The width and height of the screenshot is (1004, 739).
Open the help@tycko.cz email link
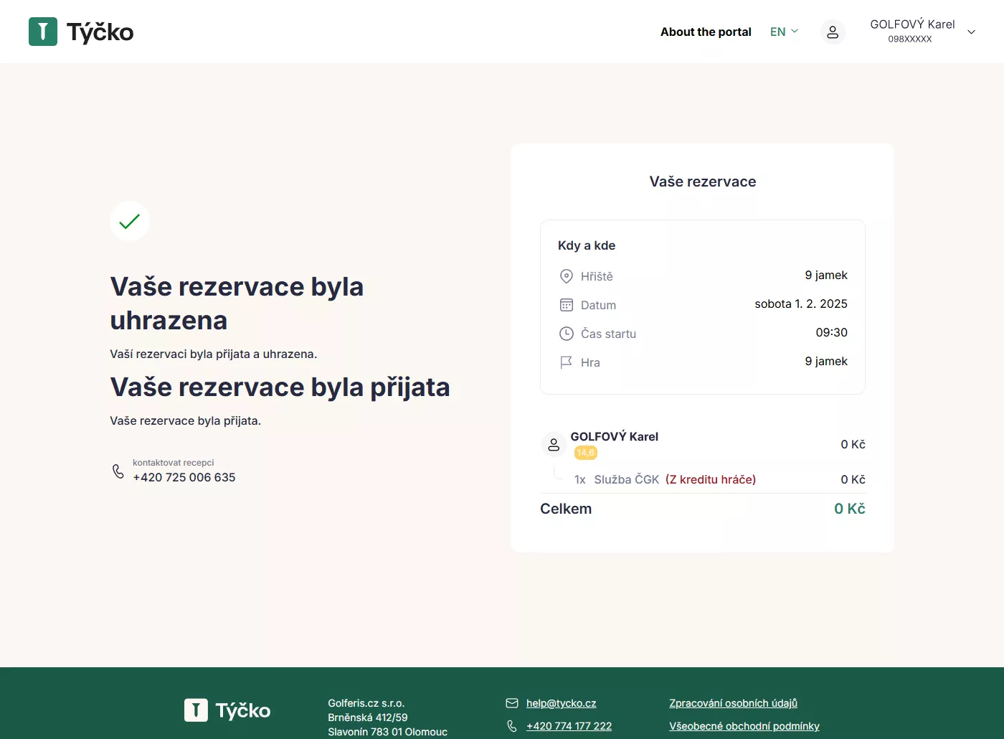(x=562, y=703)
